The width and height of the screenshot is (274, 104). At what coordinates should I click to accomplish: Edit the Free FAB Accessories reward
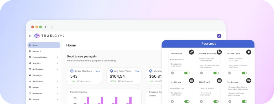[201, 73]
